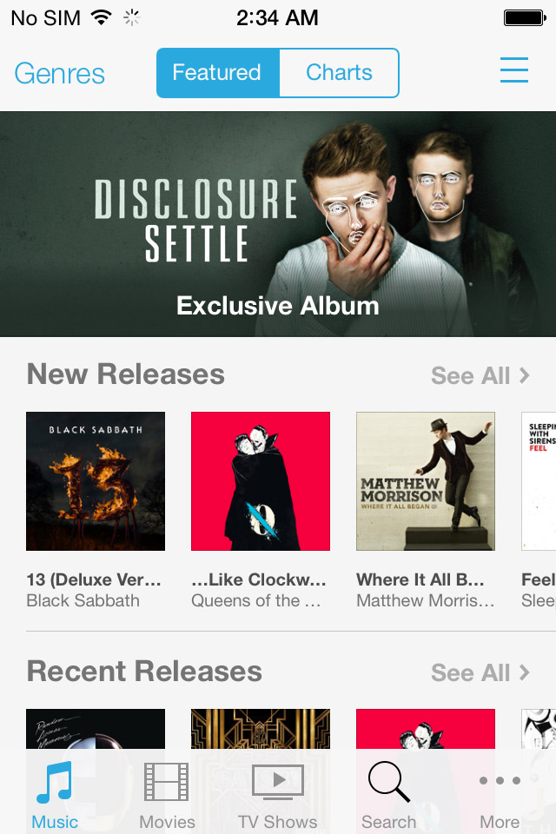Viewport: 556px width, 834px height.
Task: Open Sleeping With Sirens Feel album
Action: (539, 480)
